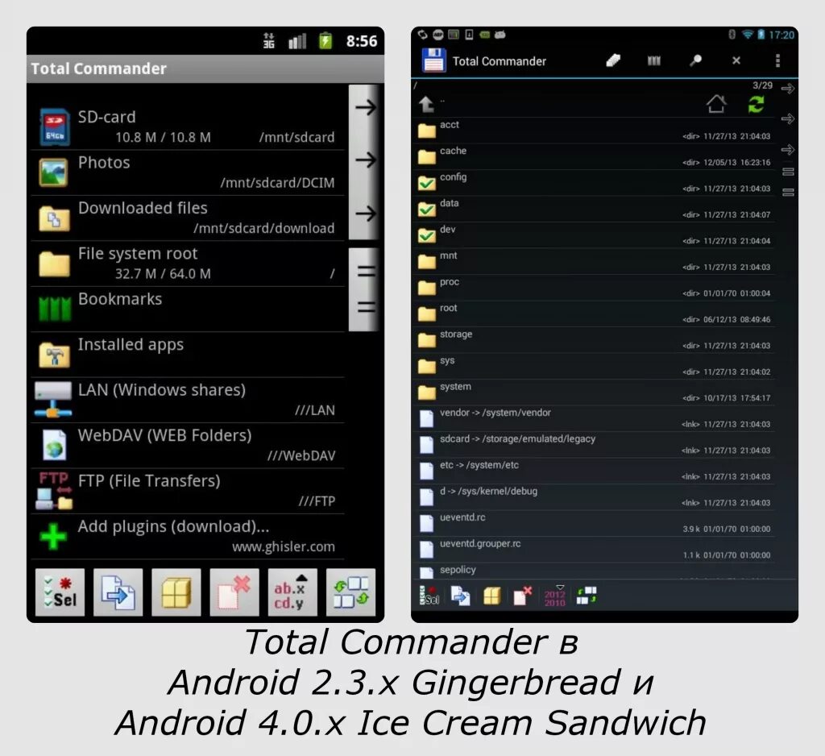The height and width of the screenshot is (756, 825).
Task: Tap green refresh icon in right panel
Action: 756,104
